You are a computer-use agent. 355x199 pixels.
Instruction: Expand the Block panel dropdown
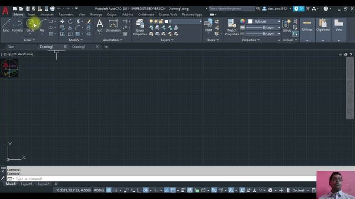(x=213, y=40)
